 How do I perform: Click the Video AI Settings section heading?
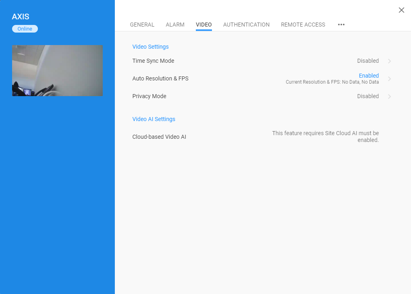click(154, 119)
